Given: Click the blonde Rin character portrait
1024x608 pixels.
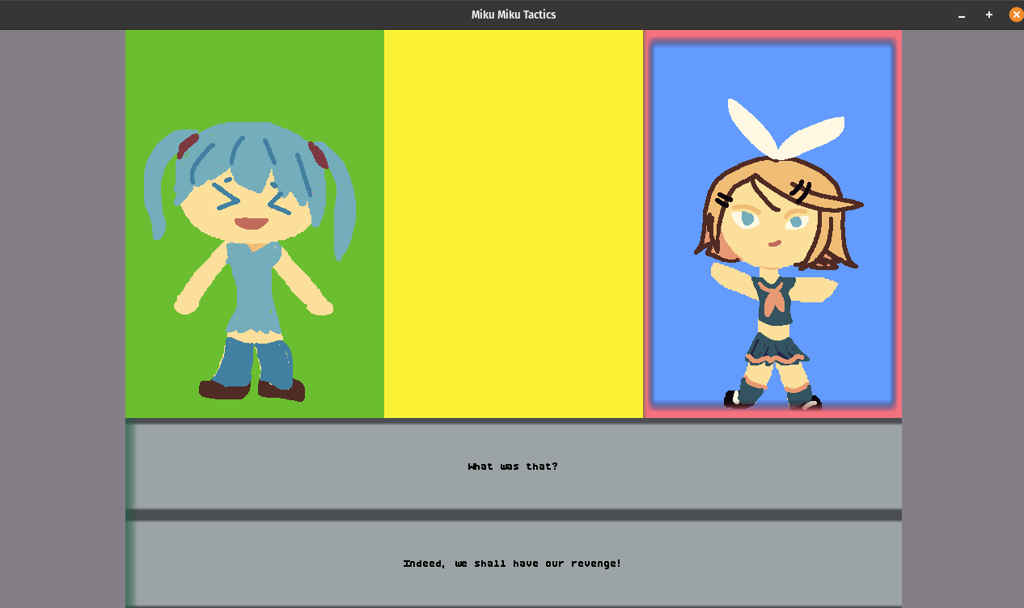Looking at the screenshot, I should 772,224.
